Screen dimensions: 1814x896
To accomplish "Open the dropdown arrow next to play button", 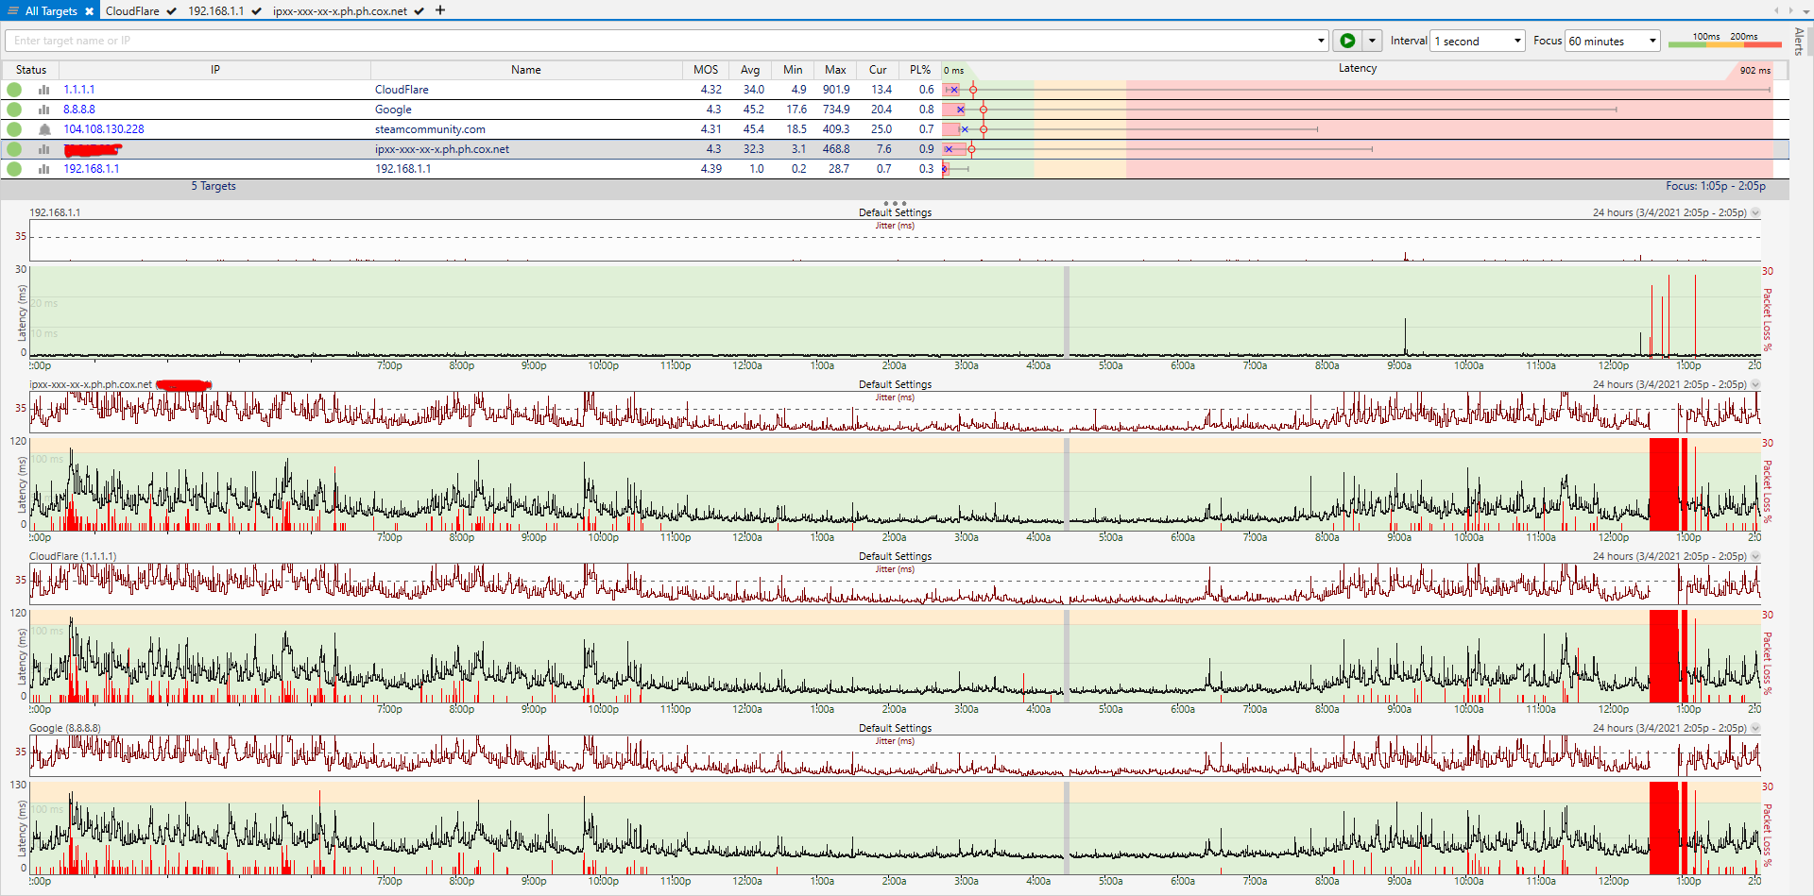I will [1372, 41].
